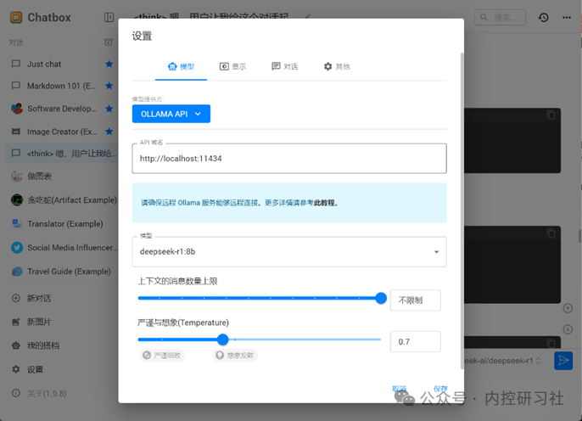Click the scroll-down arrow circle icon
This screenshot has width=582, height=421.
(568, 329)
